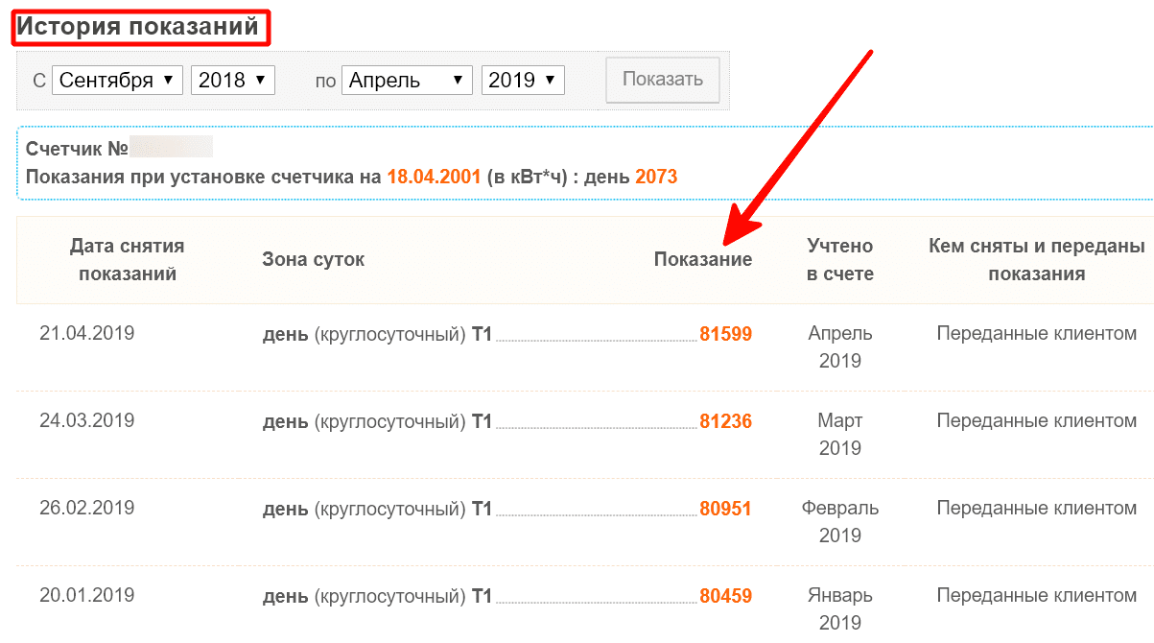Open the end year dropdown 2019
The image size is (1154, 643).
(x=523, y=80)
